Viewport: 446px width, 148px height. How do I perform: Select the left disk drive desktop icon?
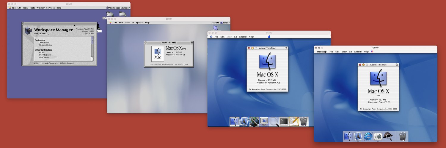(x=110, y=14)
